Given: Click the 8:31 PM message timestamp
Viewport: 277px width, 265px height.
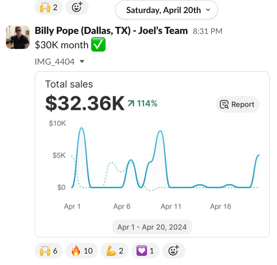Looking at the screenshot, I should 207,32.
